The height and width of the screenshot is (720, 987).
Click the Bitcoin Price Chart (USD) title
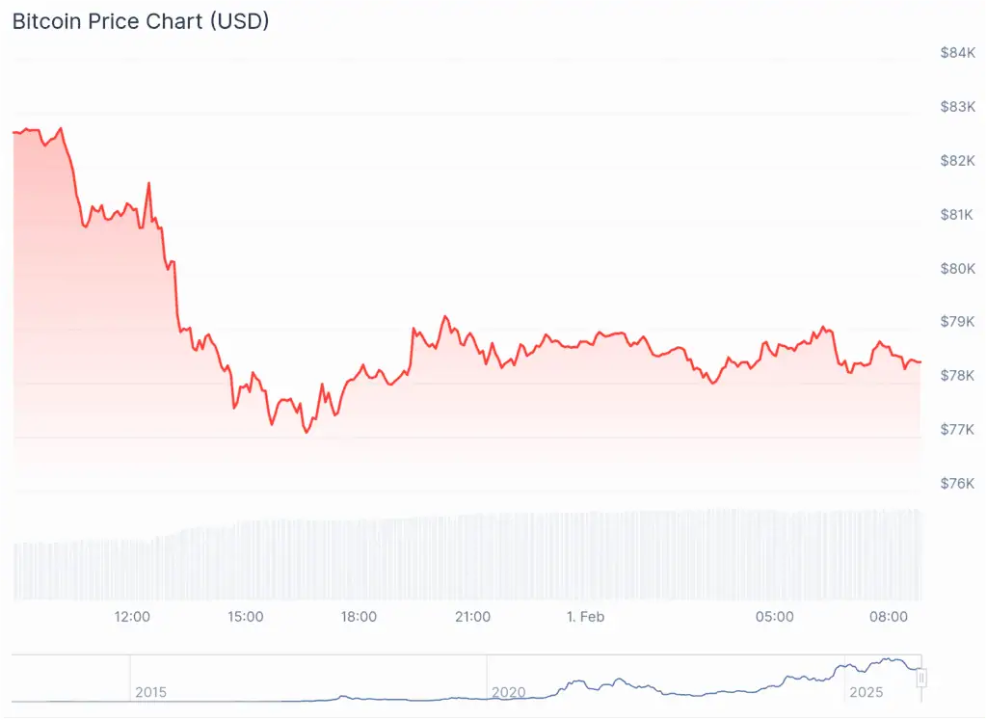tap(141, 21)
